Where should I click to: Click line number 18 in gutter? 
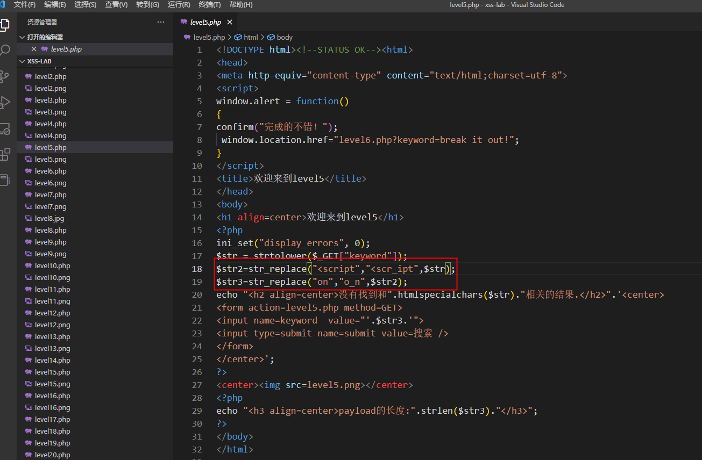point(197,269)
